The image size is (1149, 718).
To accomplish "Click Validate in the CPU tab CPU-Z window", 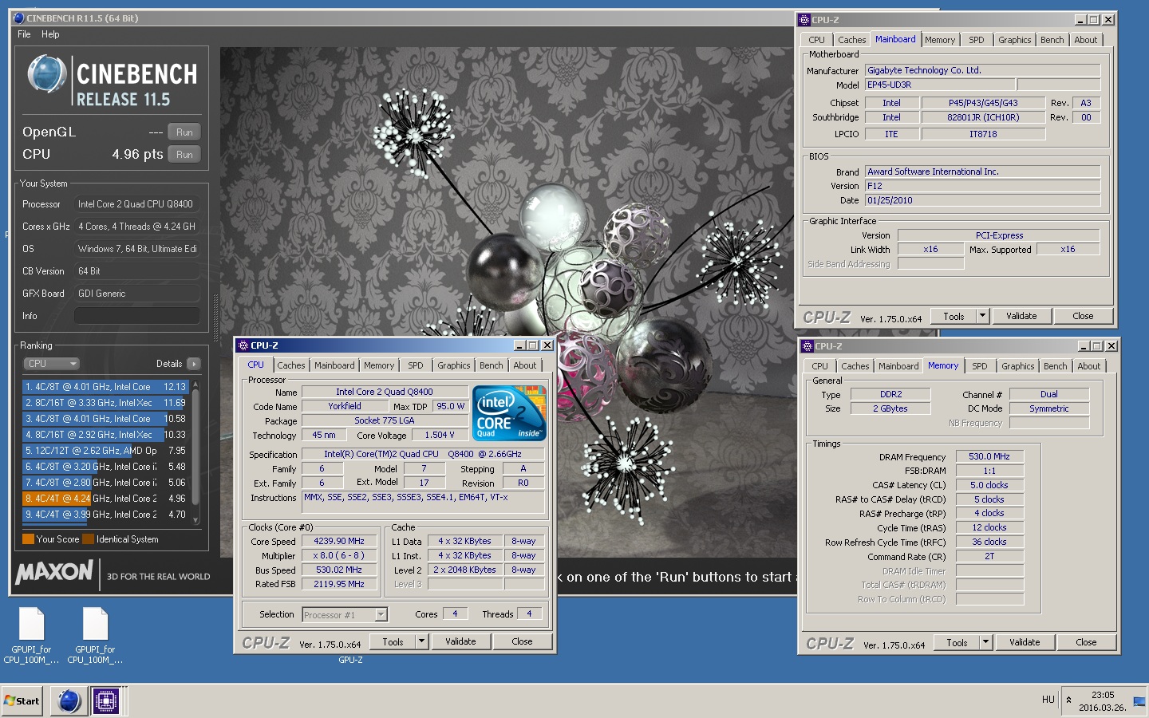I will click(460, 641).
